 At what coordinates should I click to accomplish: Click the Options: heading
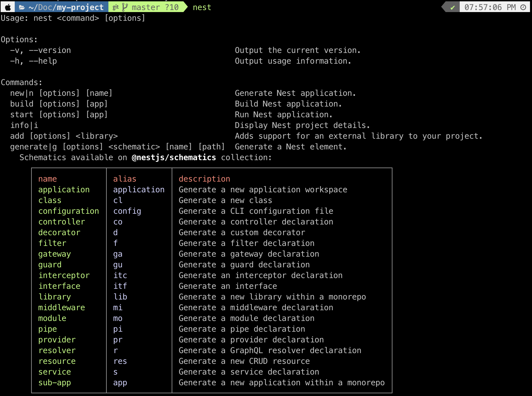[x=19, y=40]
